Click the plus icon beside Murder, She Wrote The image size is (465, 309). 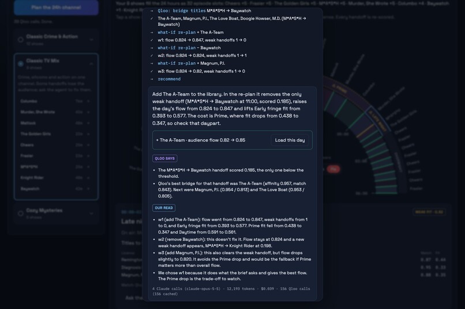(88, 112)
